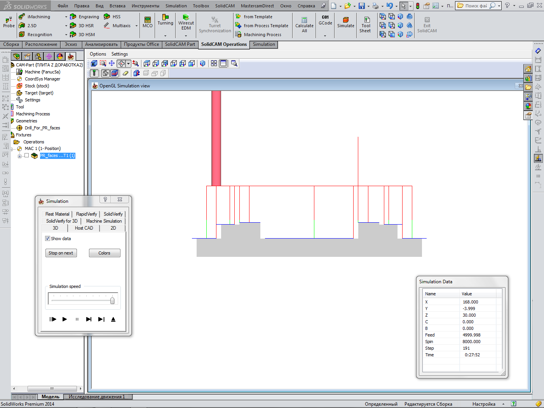The width and height of the screenshot is (544, 408).
Task: Click the Simulation dialog help button
Action: pos(105,199)
